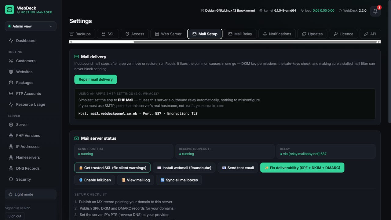
Task: Click the Signed in as Rob text
Action: (x=18, y=208)
